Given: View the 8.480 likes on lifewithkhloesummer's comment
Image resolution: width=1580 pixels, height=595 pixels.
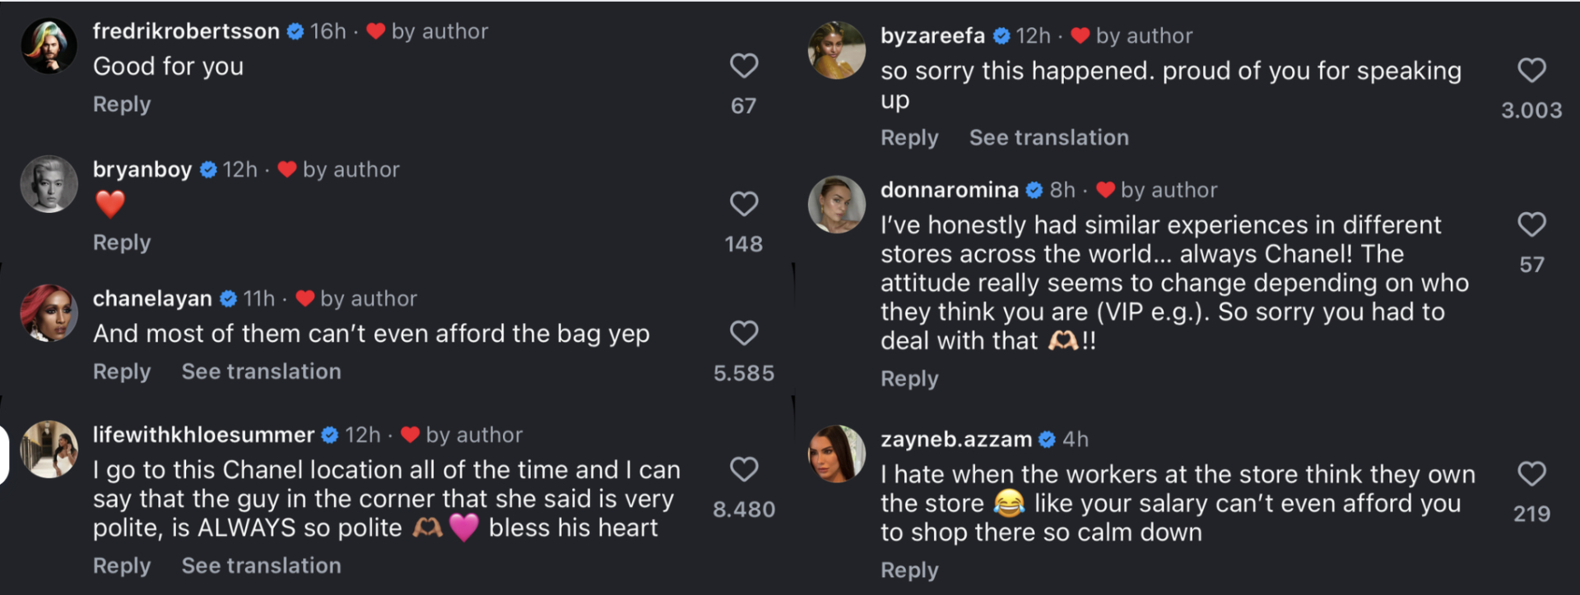Looking at the screenshot, I should coord(743,510).
